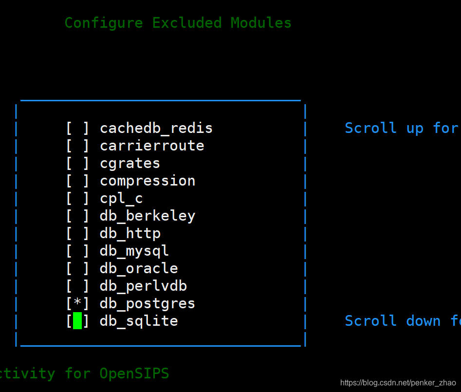Click the 'ctivity for OpenSIPS' status text
461x392 pixels.
85,373
